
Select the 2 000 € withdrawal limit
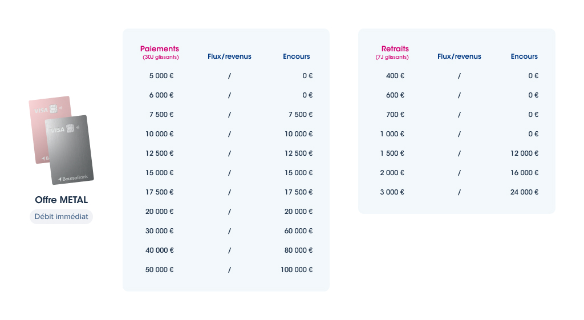[392, 173]
